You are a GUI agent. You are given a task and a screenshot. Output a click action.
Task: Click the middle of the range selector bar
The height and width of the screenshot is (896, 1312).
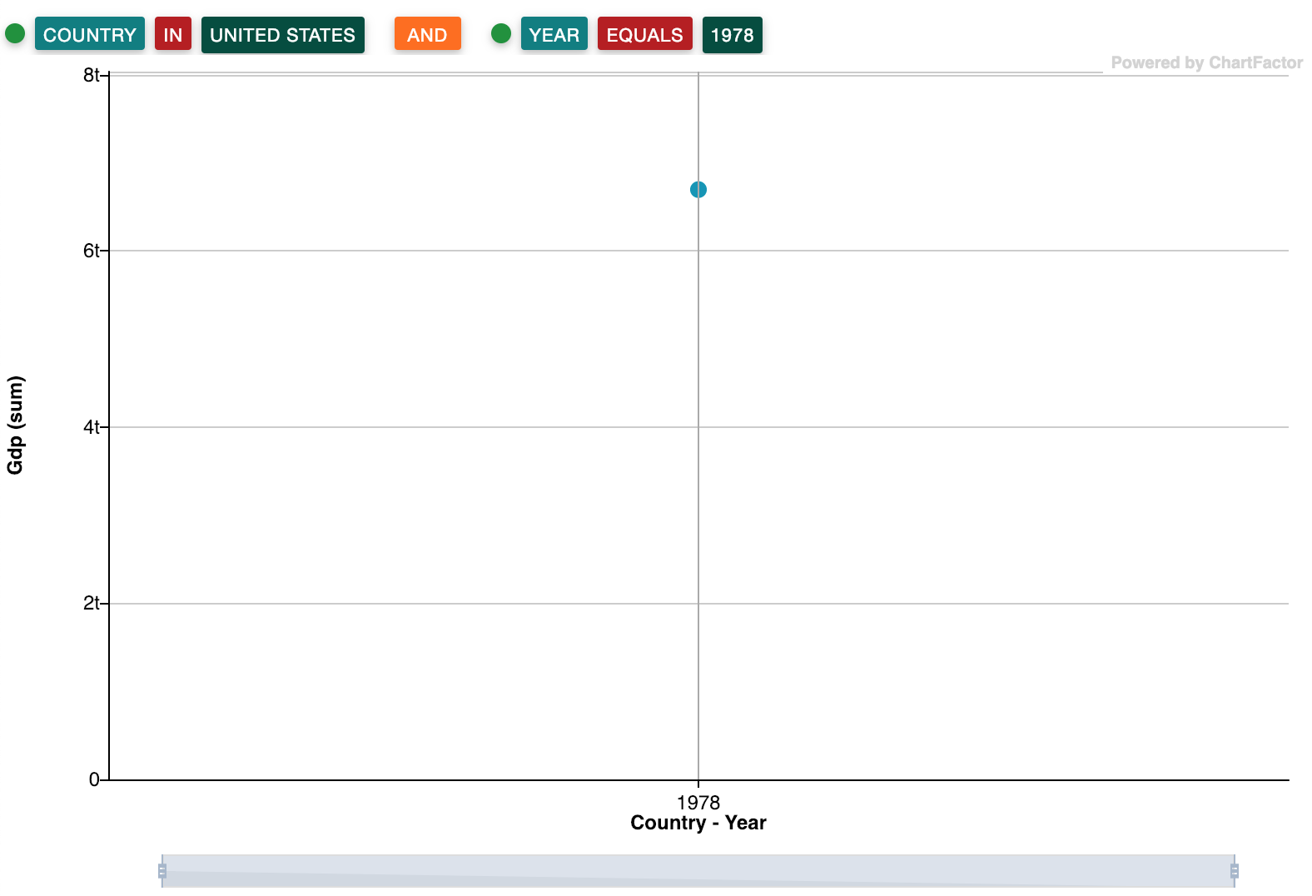pyautogui.click(x=698, y=871)
